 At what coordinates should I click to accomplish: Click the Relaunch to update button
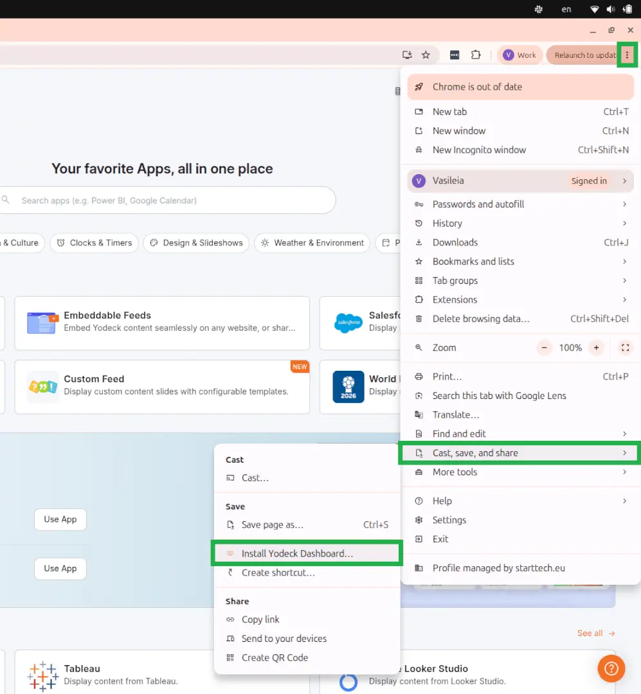[582, 55]
